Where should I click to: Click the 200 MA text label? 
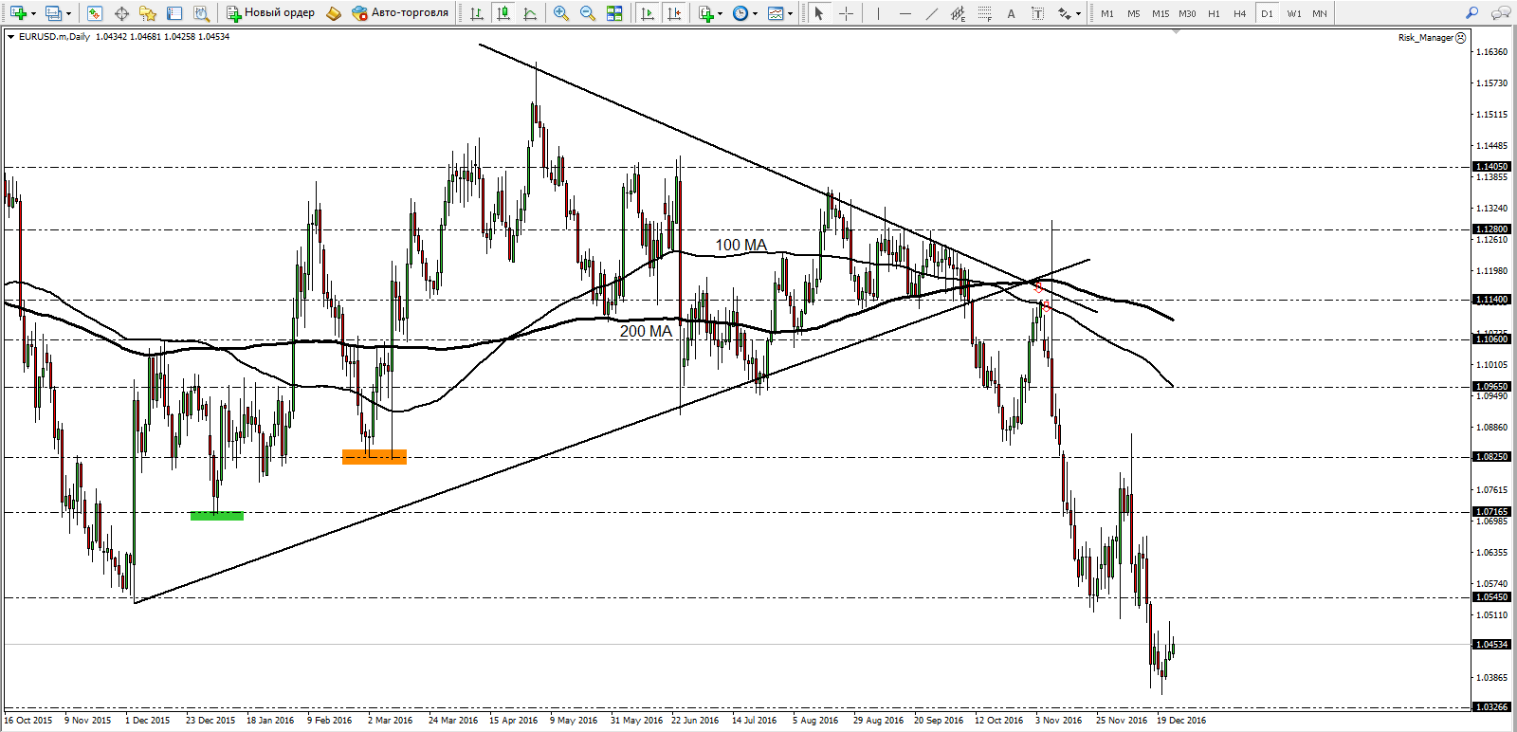coord(646,332)
